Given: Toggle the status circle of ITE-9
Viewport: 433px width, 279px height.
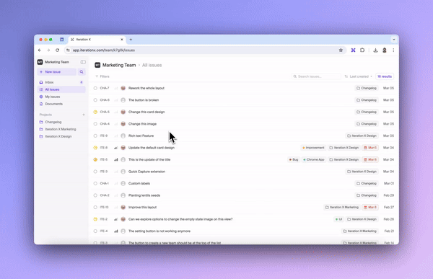Looking at the screenshot, I should point(95,136).
